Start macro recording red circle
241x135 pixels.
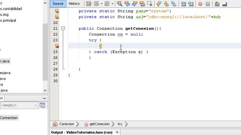point(200,4)
